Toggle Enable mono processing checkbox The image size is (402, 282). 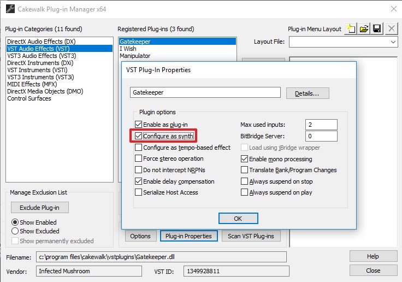click(245, 159)
